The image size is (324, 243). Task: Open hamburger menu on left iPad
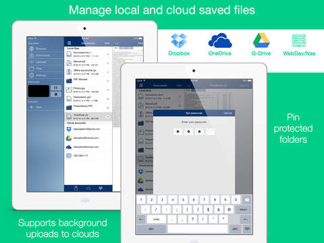[x=70, y=43]
